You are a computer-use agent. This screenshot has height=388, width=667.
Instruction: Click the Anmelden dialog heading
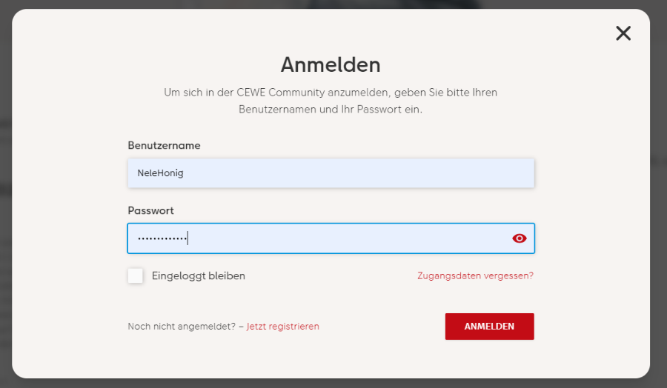tap(331, 64)
